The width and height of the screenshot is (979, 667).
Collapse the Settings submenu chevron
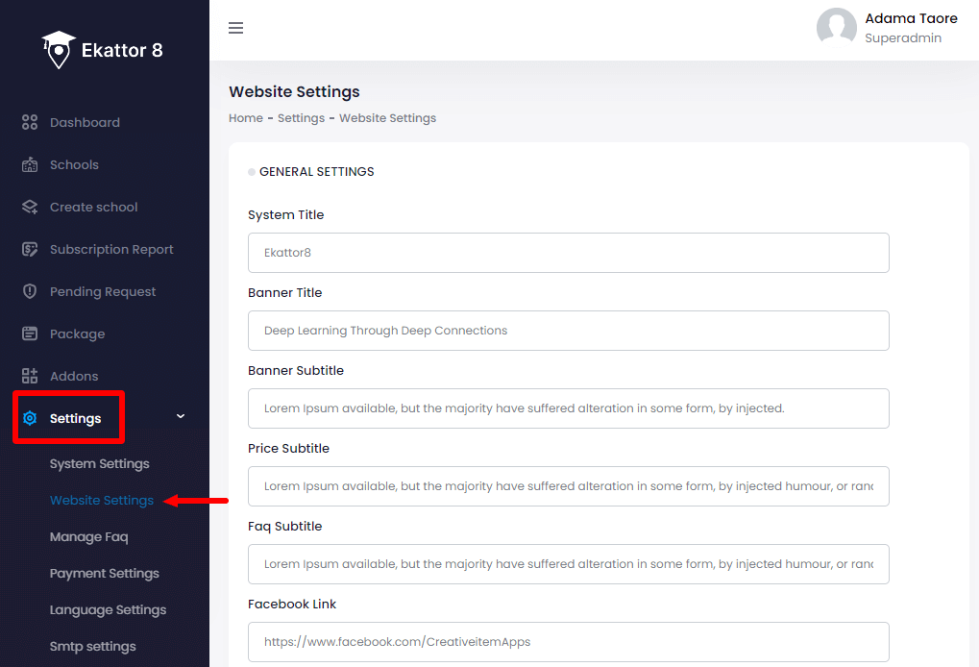[x=180, y=415]
